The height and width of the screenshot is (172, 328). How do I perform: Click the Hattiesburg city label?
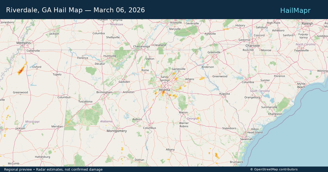click(x=42, y=157)
